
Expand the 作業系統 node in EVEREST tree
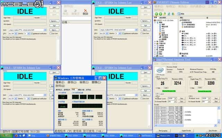[155, 43]
